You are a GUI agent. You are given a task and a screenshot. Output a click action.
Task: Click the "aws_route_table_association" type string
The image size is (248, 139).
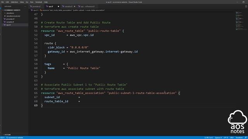[81, 93]
